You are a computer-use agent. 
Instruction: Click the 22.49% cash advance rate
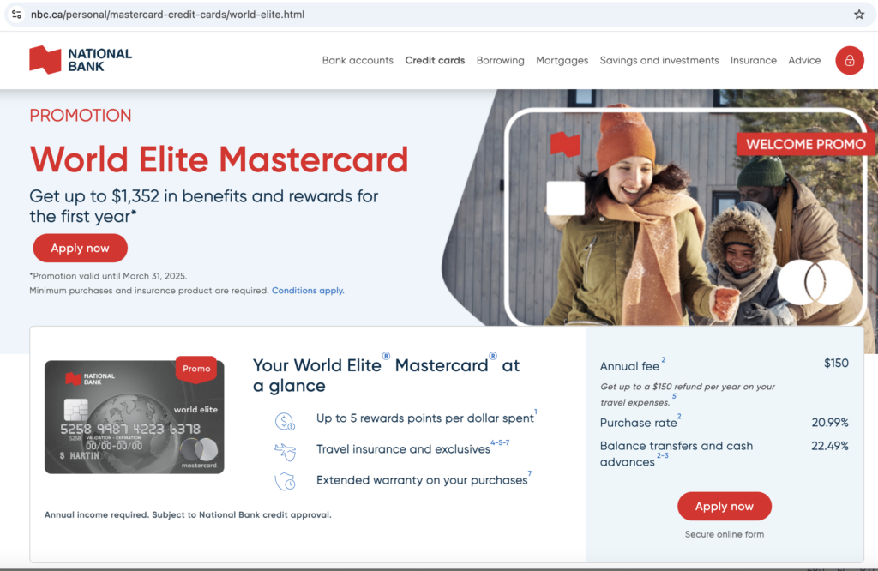click(830, 446)
